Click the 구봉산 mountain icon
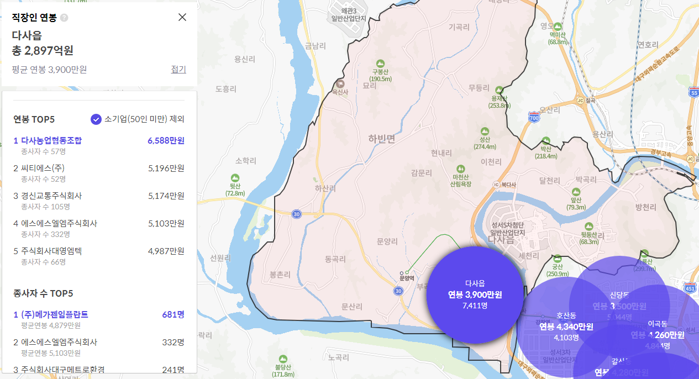This screenshot has width=699, height=379. point(380,63)
